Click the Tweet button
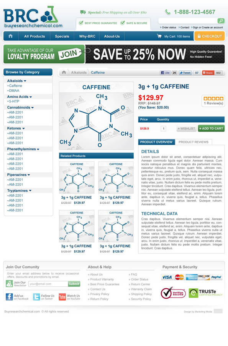The image size is (228, 346). pyautogui.click(x=185, y=73)
